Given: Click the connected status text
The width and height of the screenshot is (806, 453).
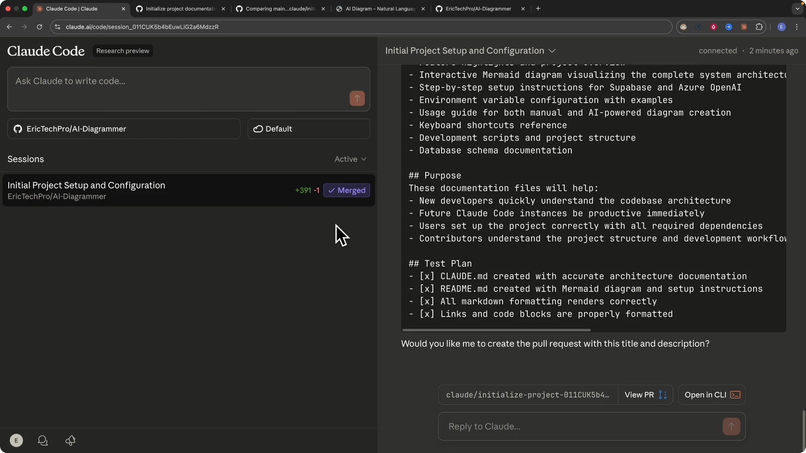Looking at the screenshot, I should coord(718,51).
